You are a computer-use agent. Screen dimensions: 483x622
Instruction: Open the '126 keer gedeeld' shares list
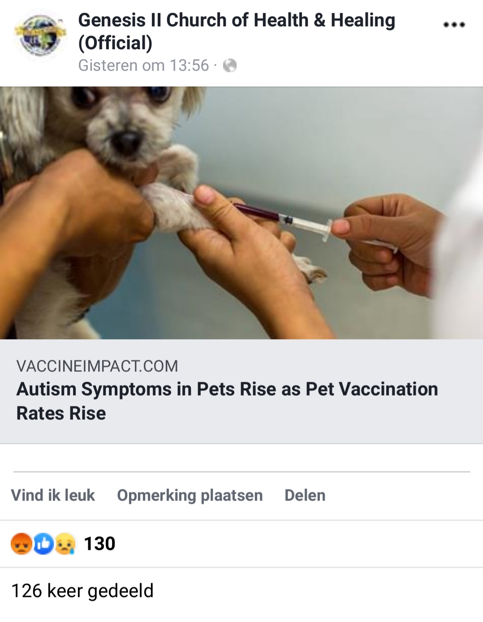[82, 591]
